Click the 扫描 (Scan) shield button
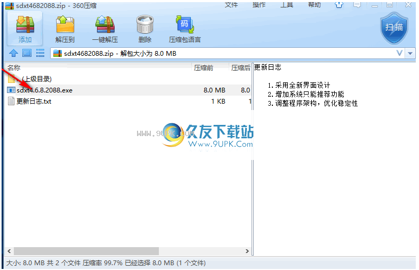 click(394, 28)
